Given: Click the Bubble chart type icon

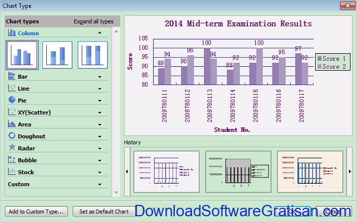Looking at the screenshot, I should tap(11, 159).
